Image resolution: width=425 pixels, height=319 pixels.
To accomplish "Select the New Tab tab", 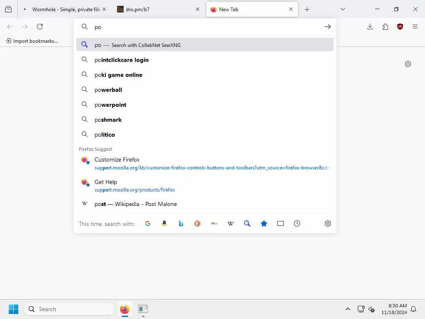I will click(x=252, y=9).
